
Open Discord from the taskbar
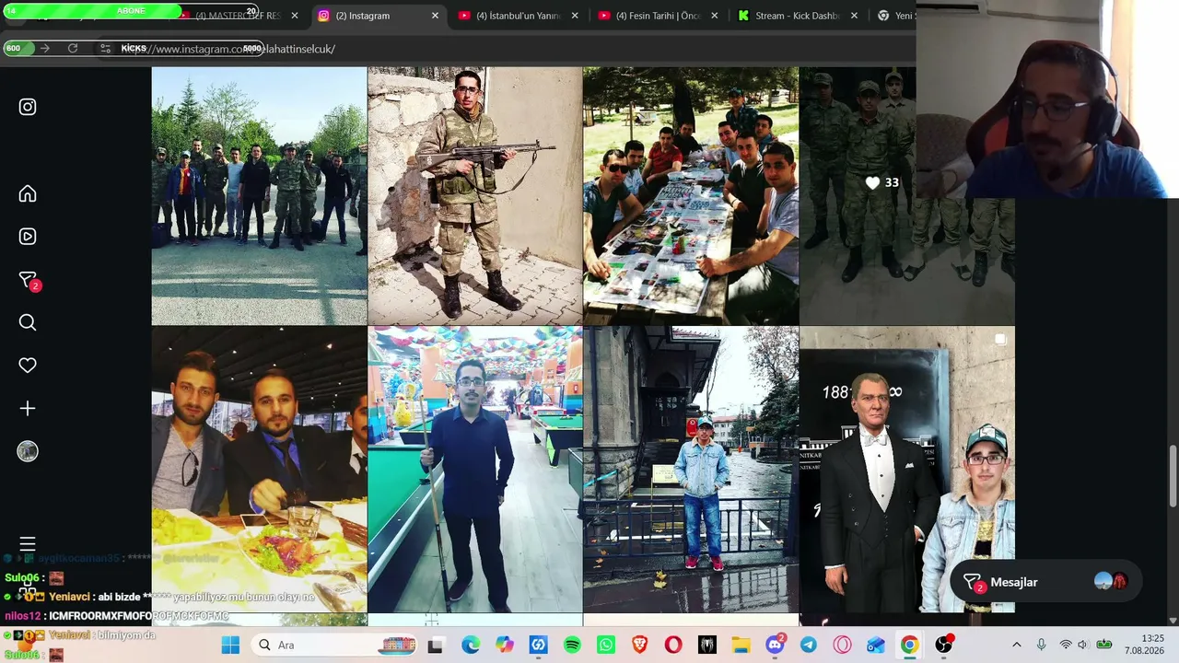[x=775, y=645]
